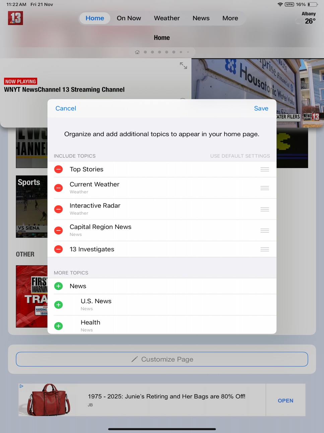Grab reorder handle for Top Stories
This screenshot has width=324, height=433.
pyautogui.click(x=265, y=169)
